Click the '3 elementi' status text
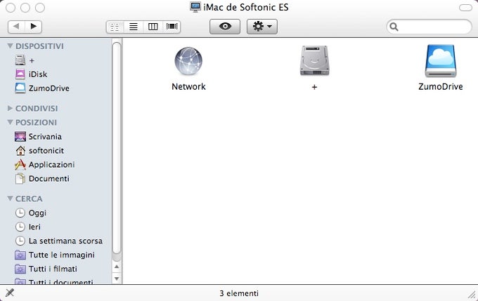The image size is (478, 301). click(x=239, y=293)
